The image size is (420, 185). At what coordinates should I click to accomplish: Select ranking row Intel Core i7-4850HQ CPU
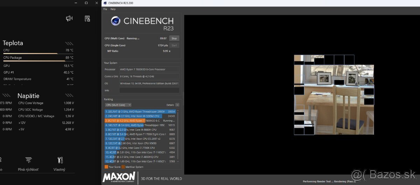pyautogui.click(x=140, y=157)
